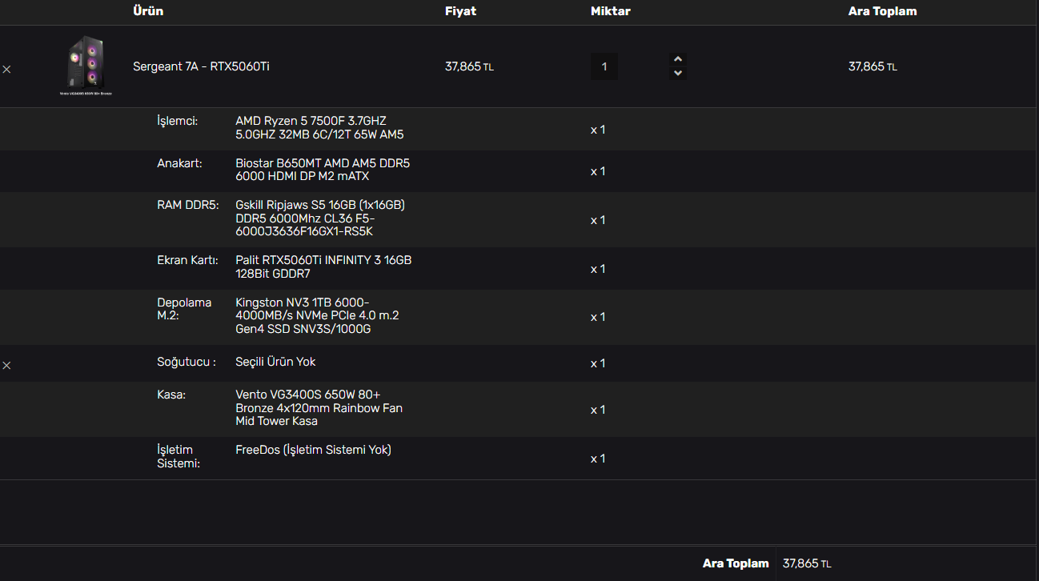Remove the Soğutucu cooler row
Image resolution: width=1039 pixels, height=581 pixels.
point(6,365)
